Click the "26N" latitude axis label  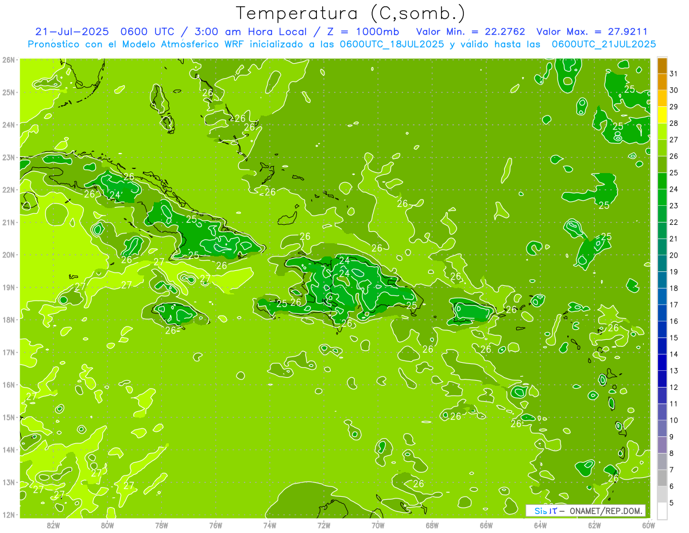click(9, 60)
